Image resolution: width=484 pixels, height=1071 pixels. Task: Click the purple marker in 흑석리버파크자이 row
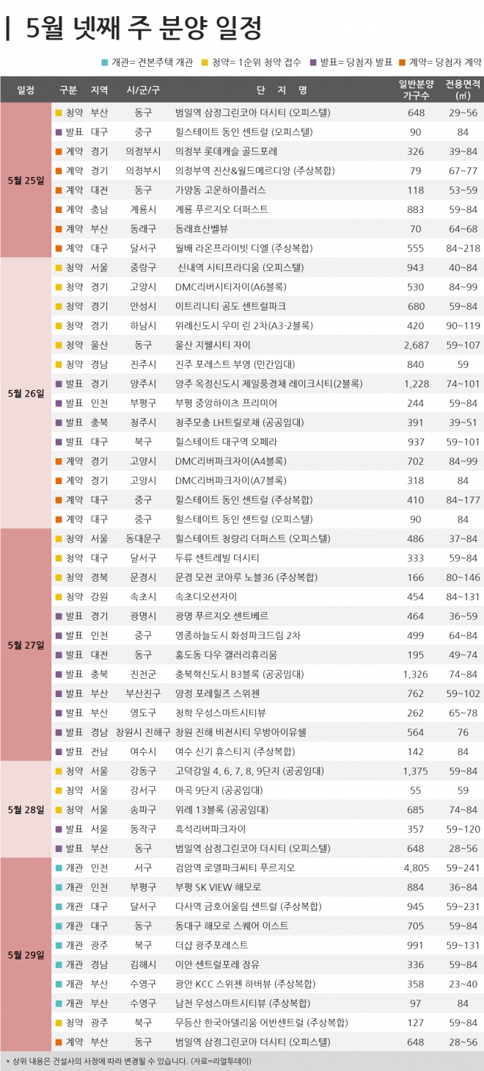pos(58,829)
